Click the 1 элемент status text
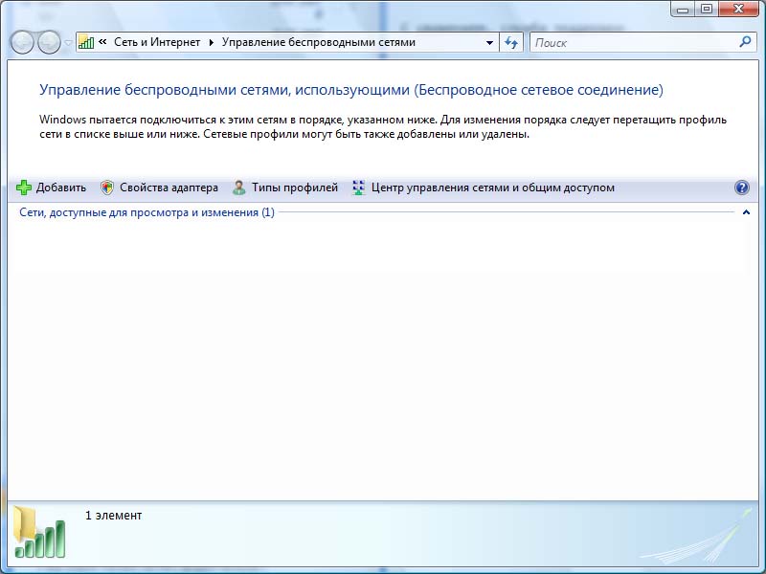Image resolution: width=766 pixels, height=574 pixels. coord(113,516)
